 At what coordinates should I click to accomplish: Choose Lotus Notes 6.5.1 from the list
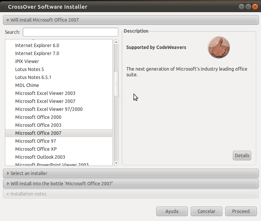tap(33, 77)
